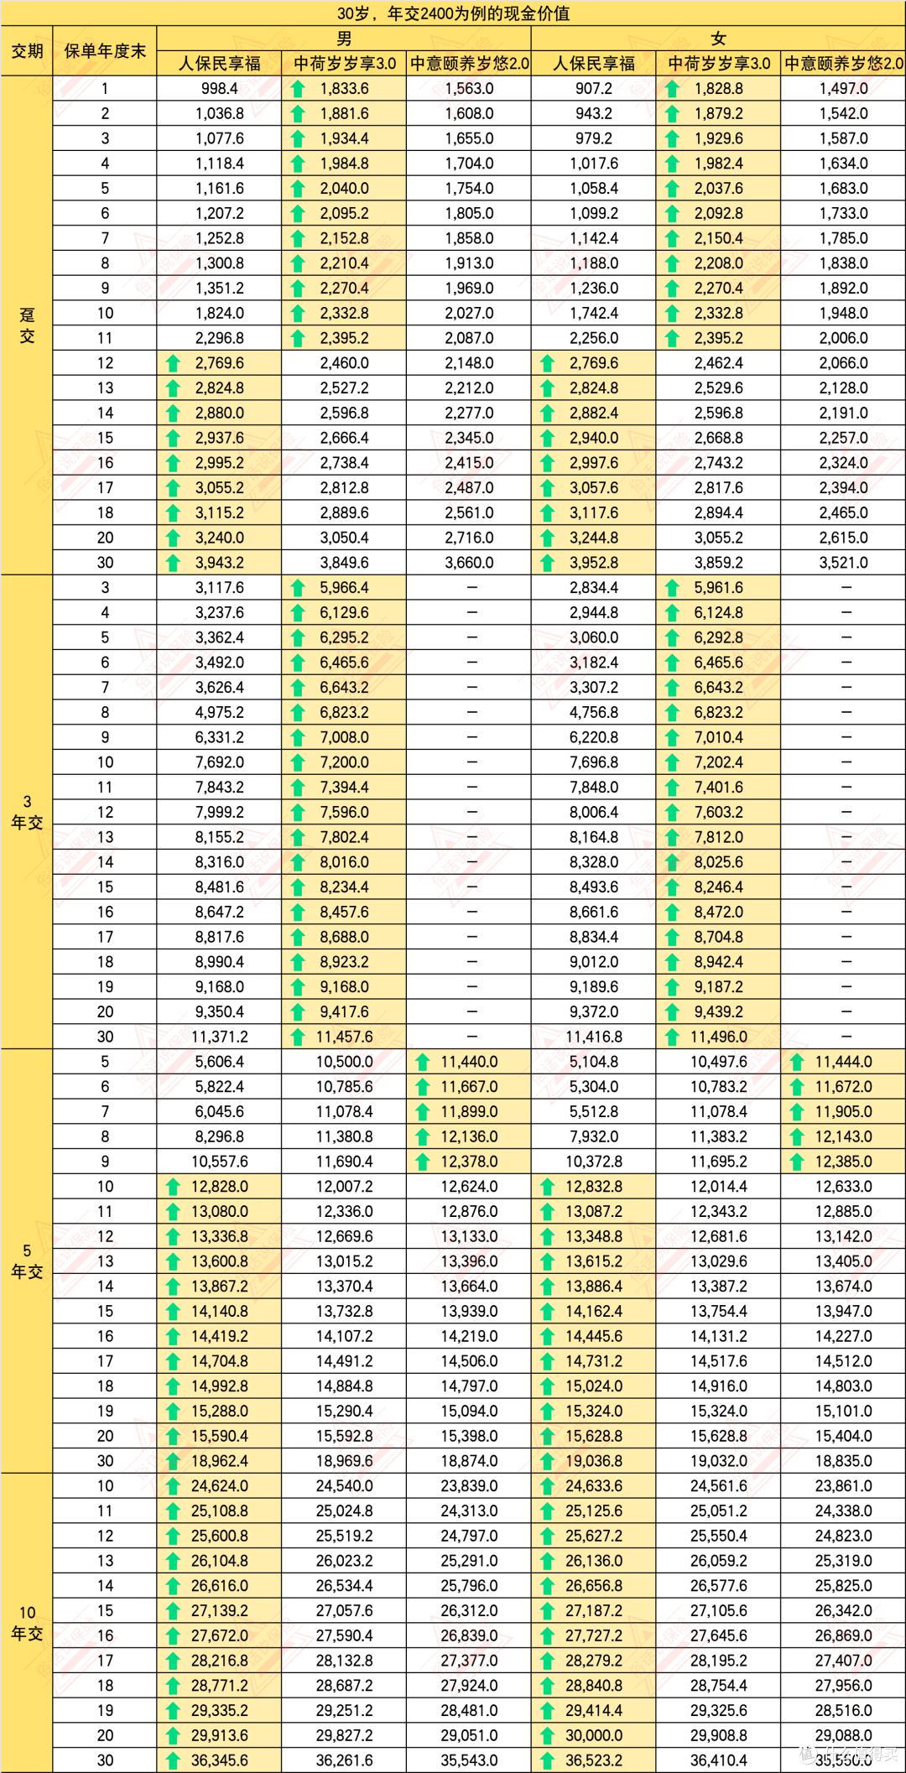This screenshot has height=1773, width=906.
Task: Click the '男' group header
Action: pos(344,39)
